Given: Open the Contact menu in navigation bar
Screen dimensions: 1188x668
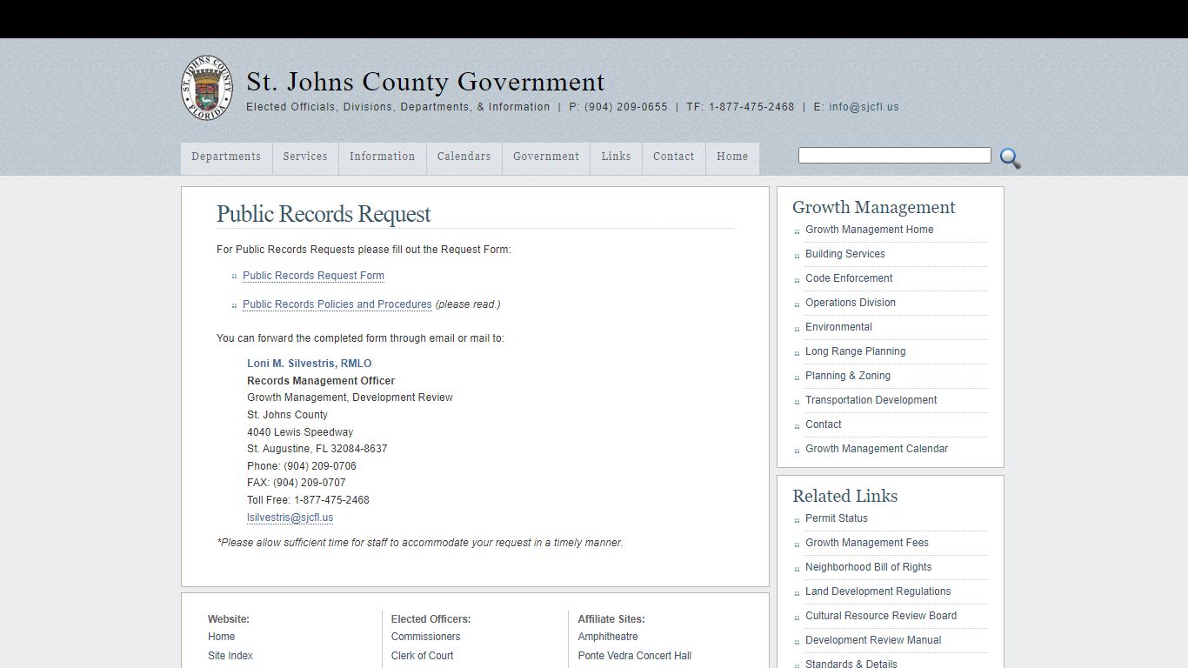Looking at the screenshot, I should tap(674, 157).
